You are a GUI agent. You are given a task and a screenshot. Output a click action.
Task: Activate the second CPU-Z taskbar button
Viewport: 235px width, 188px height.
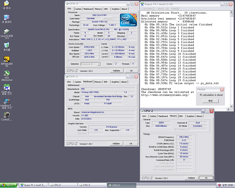pos(92,185)
